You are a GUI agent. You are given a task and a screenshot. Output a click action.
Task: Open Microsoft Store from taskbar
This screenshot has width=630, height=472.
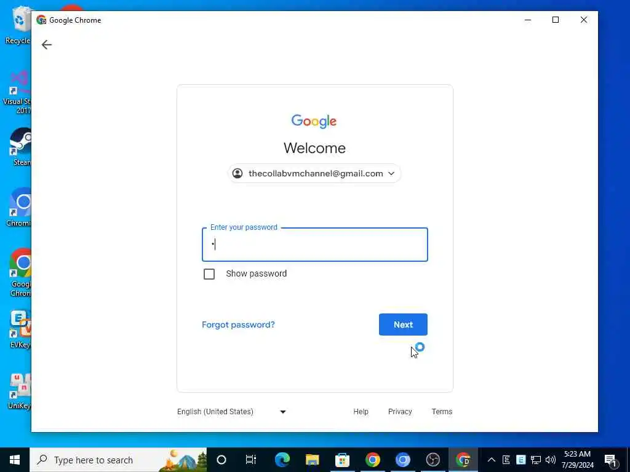point(342,460)
